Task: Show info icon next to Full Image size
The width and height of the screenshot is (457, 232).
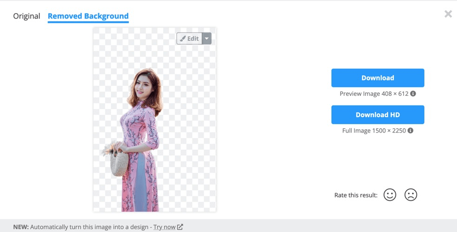Action: click(x=411, y=131)
